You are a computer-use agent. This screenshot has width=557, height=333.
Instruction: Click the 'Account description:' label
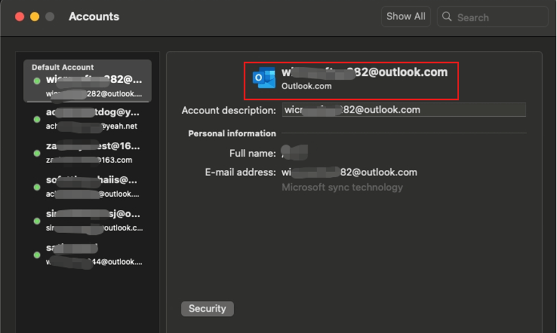pyautogui.click(x=229, y=110)
